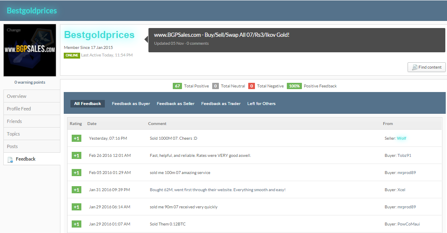Click comment 'sold me 100m 07 amazing service'

(x=180, y=173)
